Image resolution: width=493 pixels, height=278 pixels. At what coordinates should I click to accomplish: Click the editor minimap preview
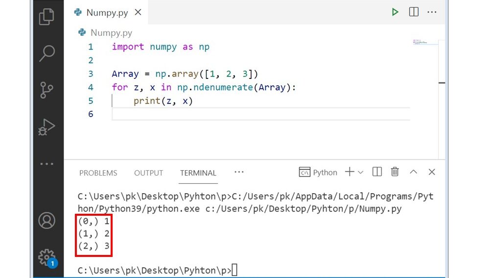click(x=424, y=42)
